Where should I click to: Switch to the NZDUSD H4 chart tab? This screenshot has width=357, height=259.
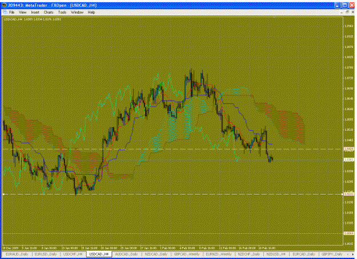(x=276, y=254)
